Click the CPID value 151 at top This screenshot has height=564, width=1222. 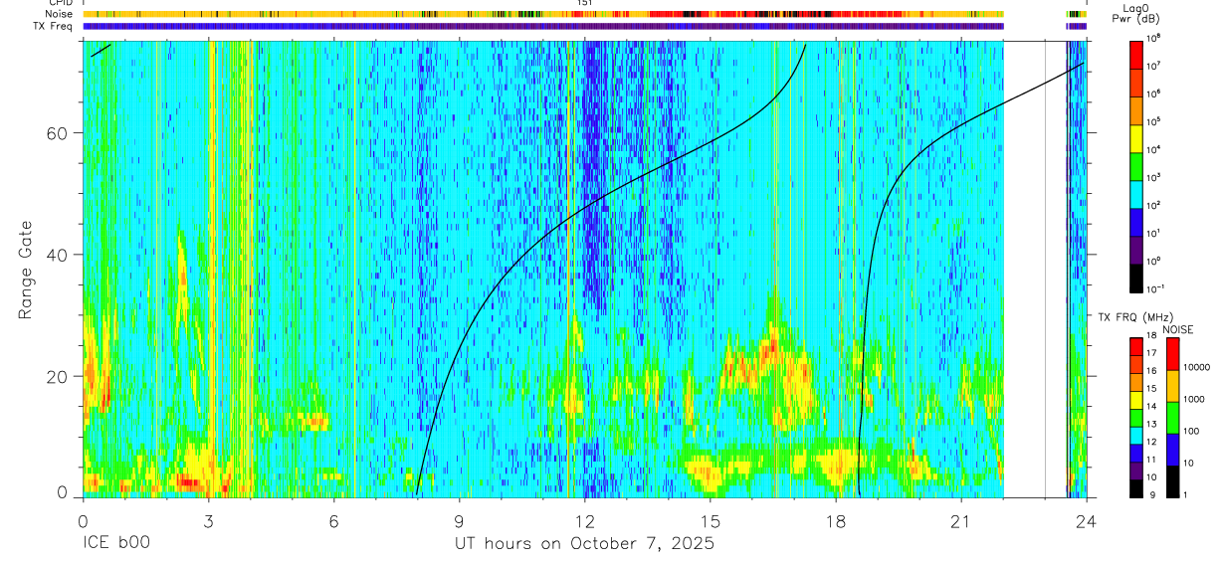click(x=585, y=4)
